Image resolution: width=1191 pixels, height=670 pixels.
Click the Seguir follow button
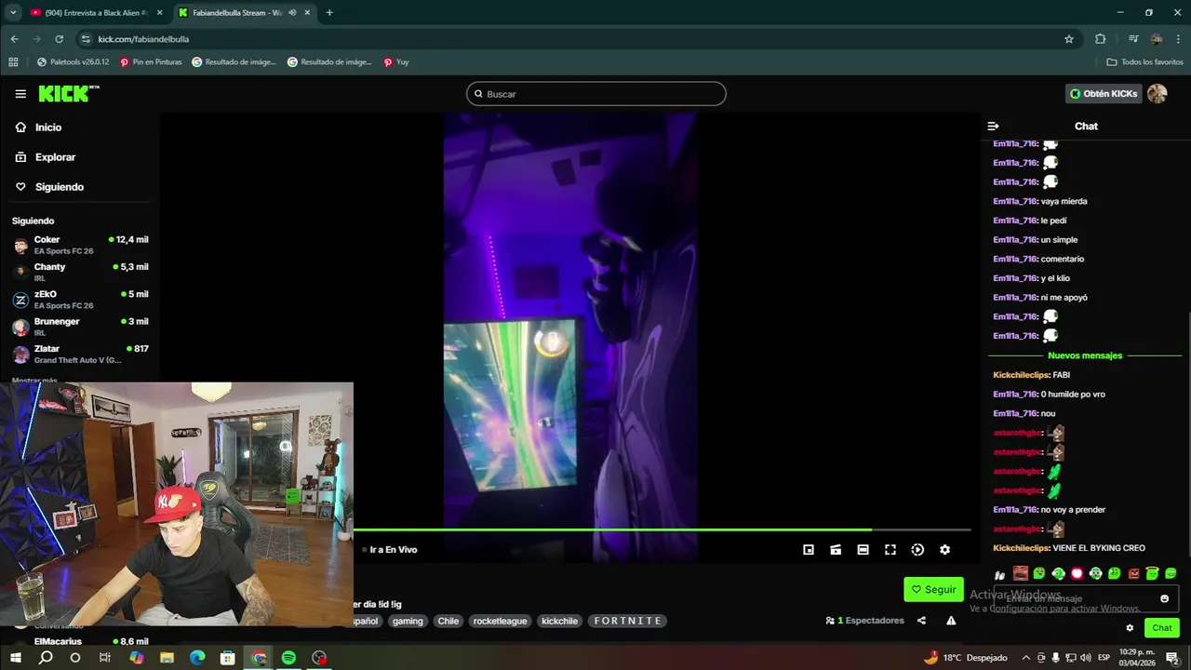point(933,589)
